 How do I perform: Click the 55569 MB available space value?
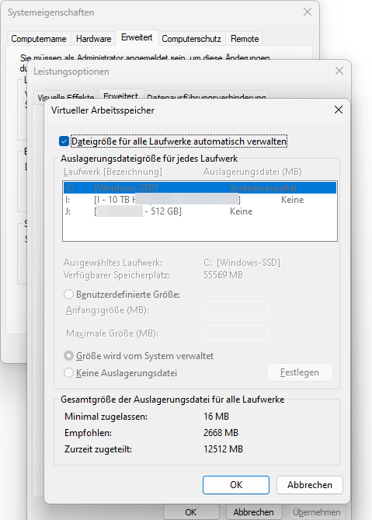[223, 275]
